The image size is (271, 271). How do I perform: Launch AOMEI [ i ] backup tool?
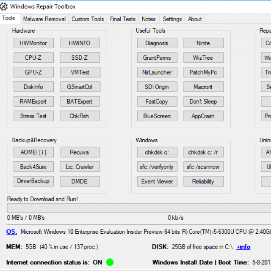[x=33, y=152]
